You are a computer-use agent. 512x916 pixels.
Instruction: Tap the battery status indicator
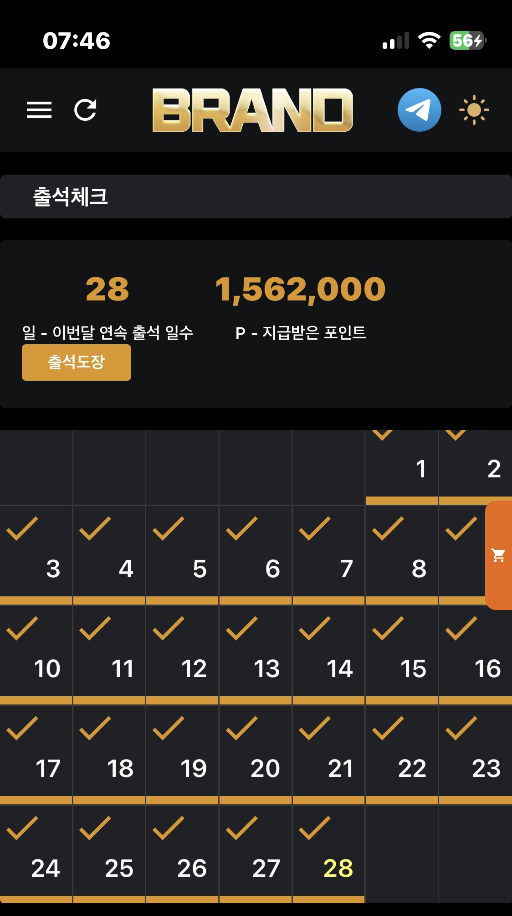pos(467,41)
